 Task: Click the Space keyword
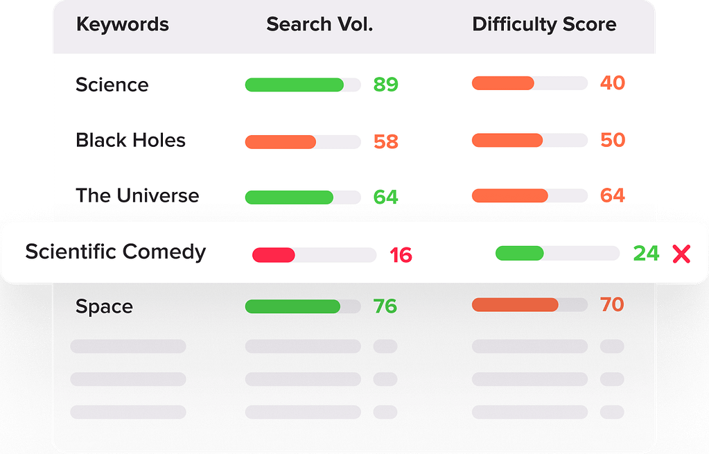(x=104, y=307)
